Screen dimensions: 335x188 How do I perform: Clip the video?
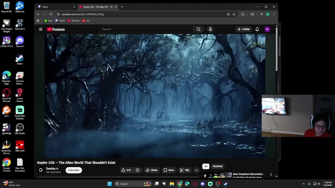(x=185, y=170)
